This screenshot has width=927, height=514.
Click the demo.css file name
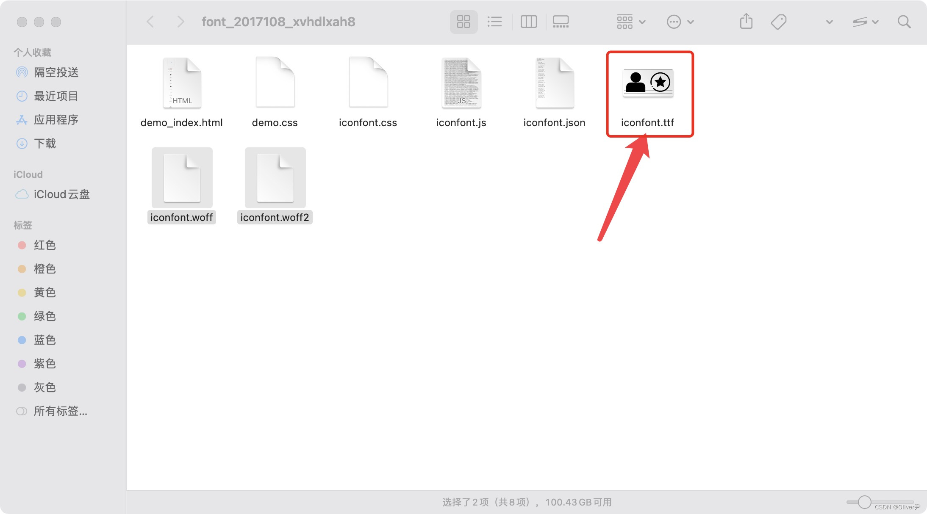(275, 123)
